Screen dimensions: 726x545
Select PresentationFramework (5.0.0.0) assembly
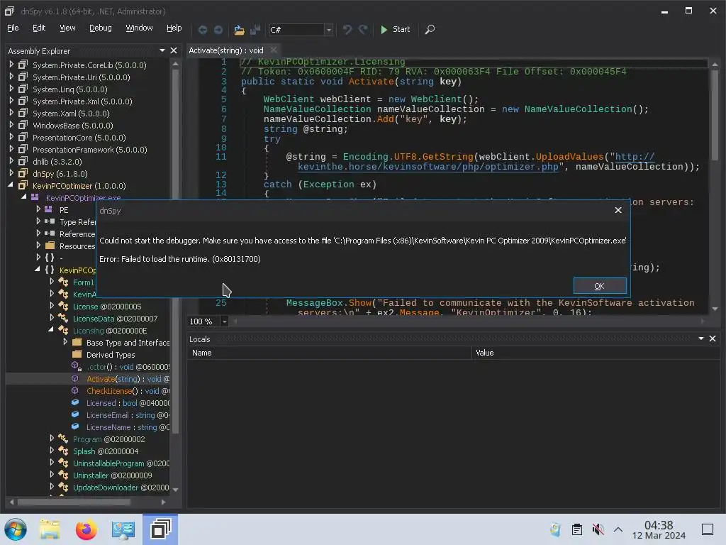(90, 149)
